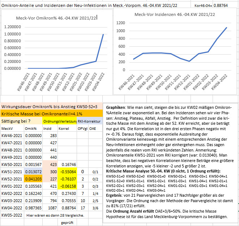
Task: Select row label 'KW46-2021' in table
Action: [x=12, y=136]
